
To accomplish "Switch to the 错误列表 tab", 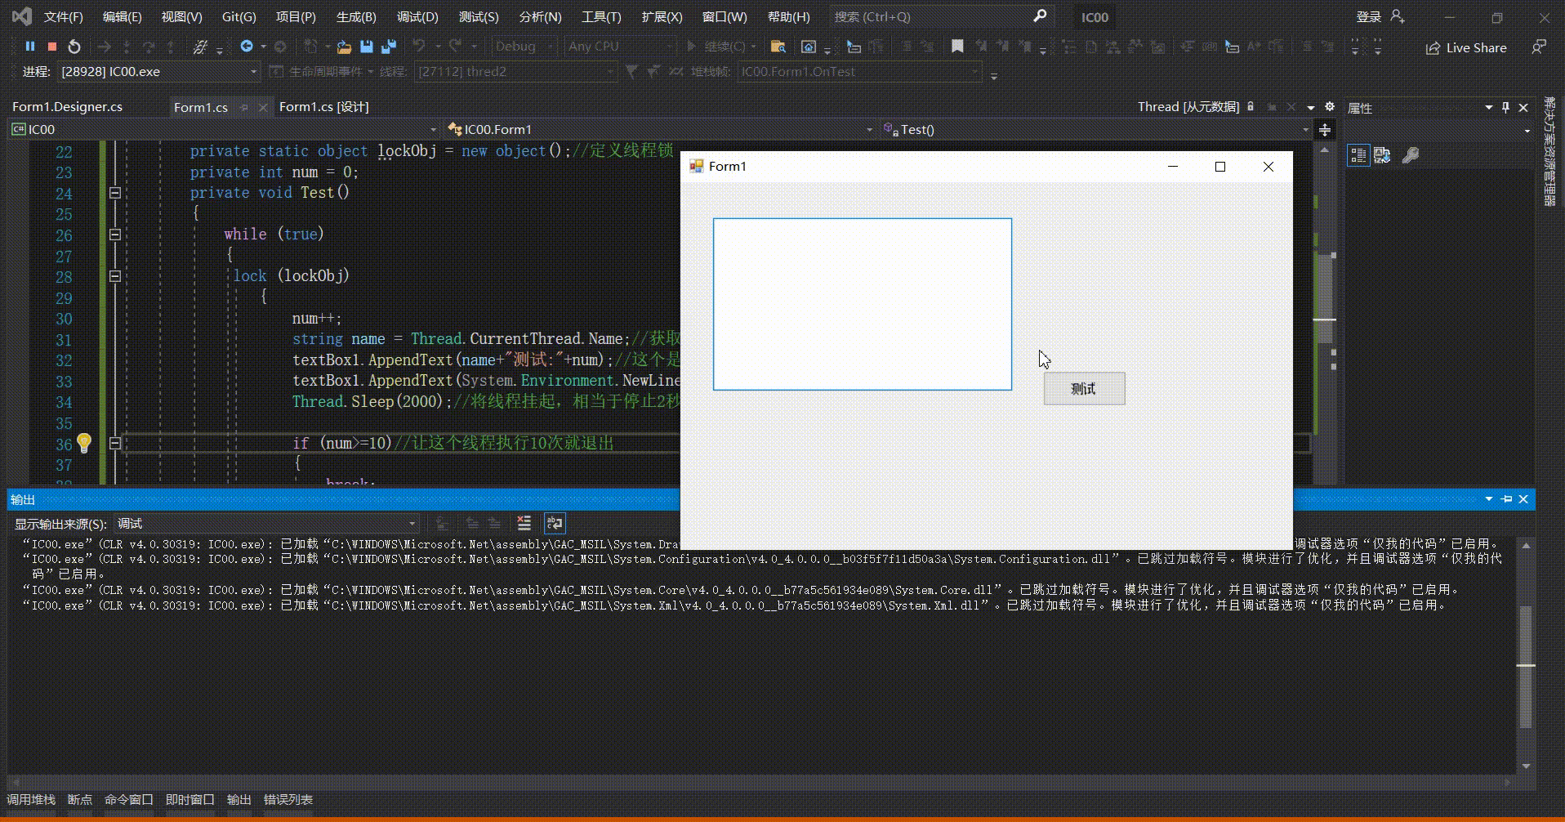I will (288, 800).
